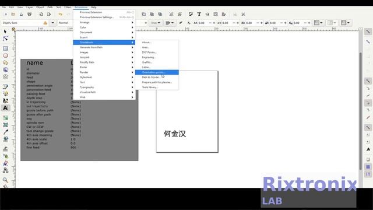The width and height of the screenshot is (373, 210).
Task: Click the Open document folder icon
Action: [x=13, y=14]
